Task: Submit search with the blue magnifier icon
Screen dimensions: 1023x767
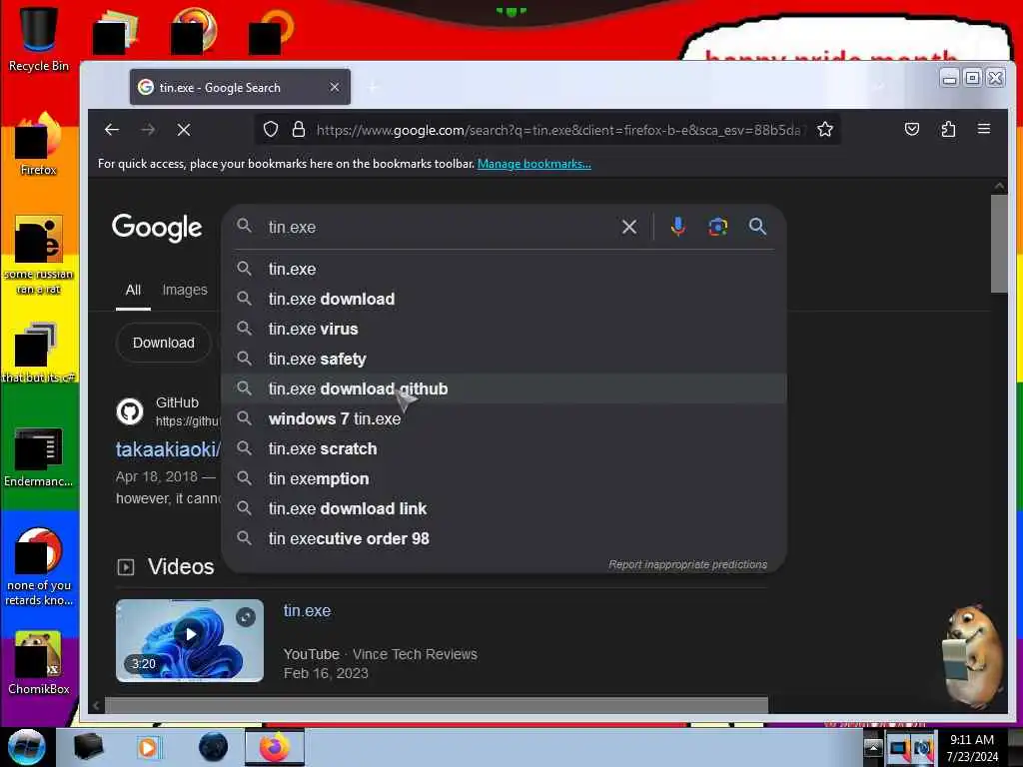Action: 757,227
